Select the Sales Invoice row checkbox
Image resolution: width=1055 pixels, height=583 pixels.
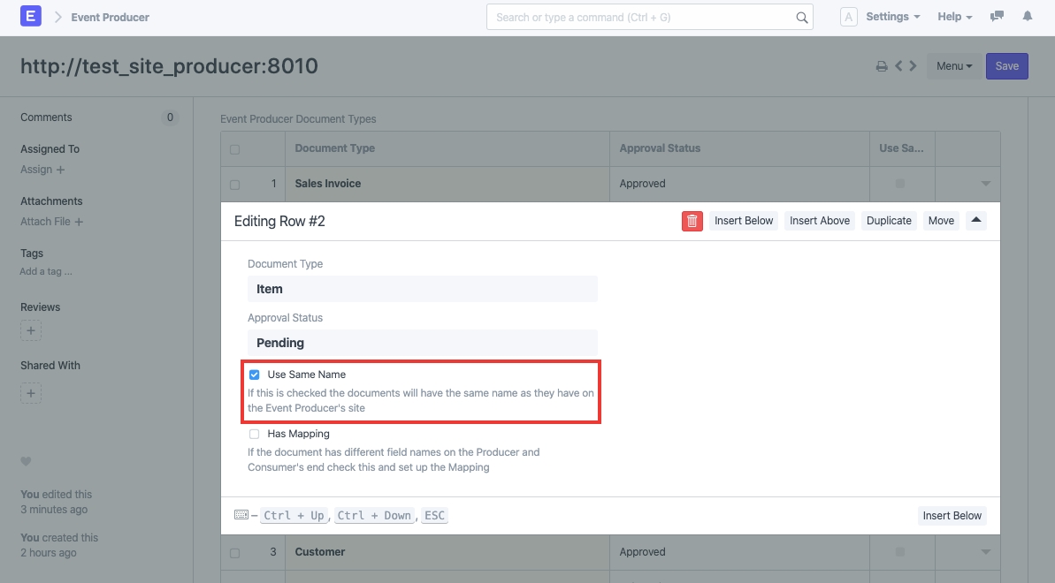[234, 185]
